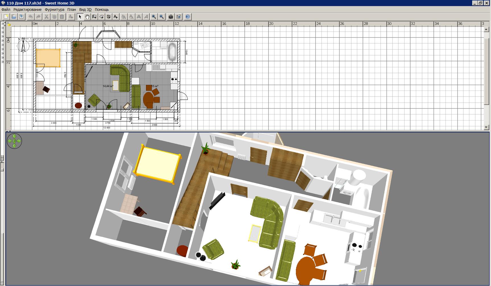Click the Zoom out magnifier icon

[162, 17]
